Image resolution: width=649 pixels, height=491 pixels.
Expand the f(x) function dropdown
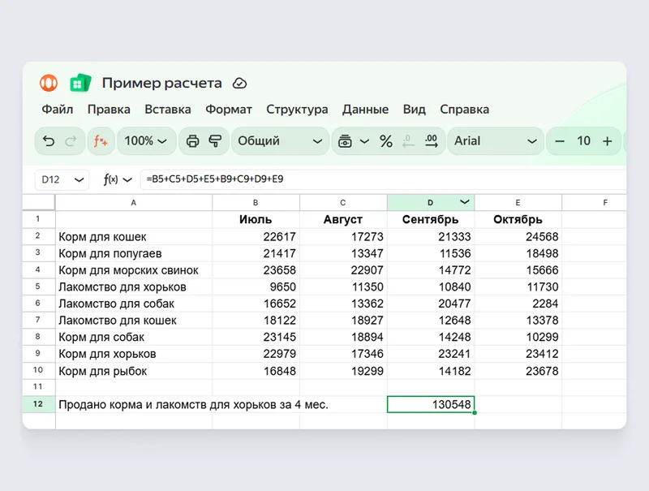click(128, 179)
